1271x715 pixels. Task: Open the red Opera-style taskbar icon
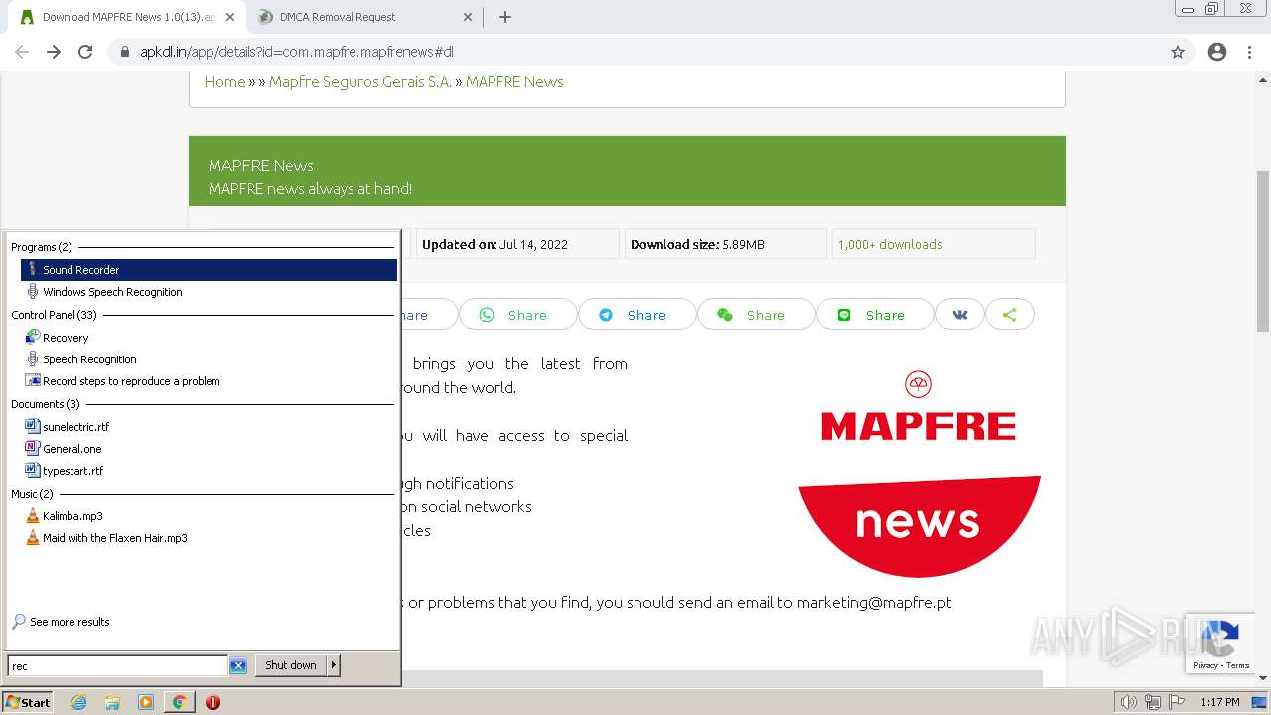coord(212,702)
